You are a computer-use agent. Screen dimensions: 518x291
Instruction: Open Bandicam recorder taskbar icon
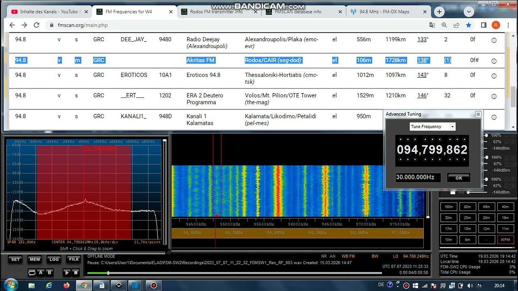pyautogui.click(x=154, y=285)
